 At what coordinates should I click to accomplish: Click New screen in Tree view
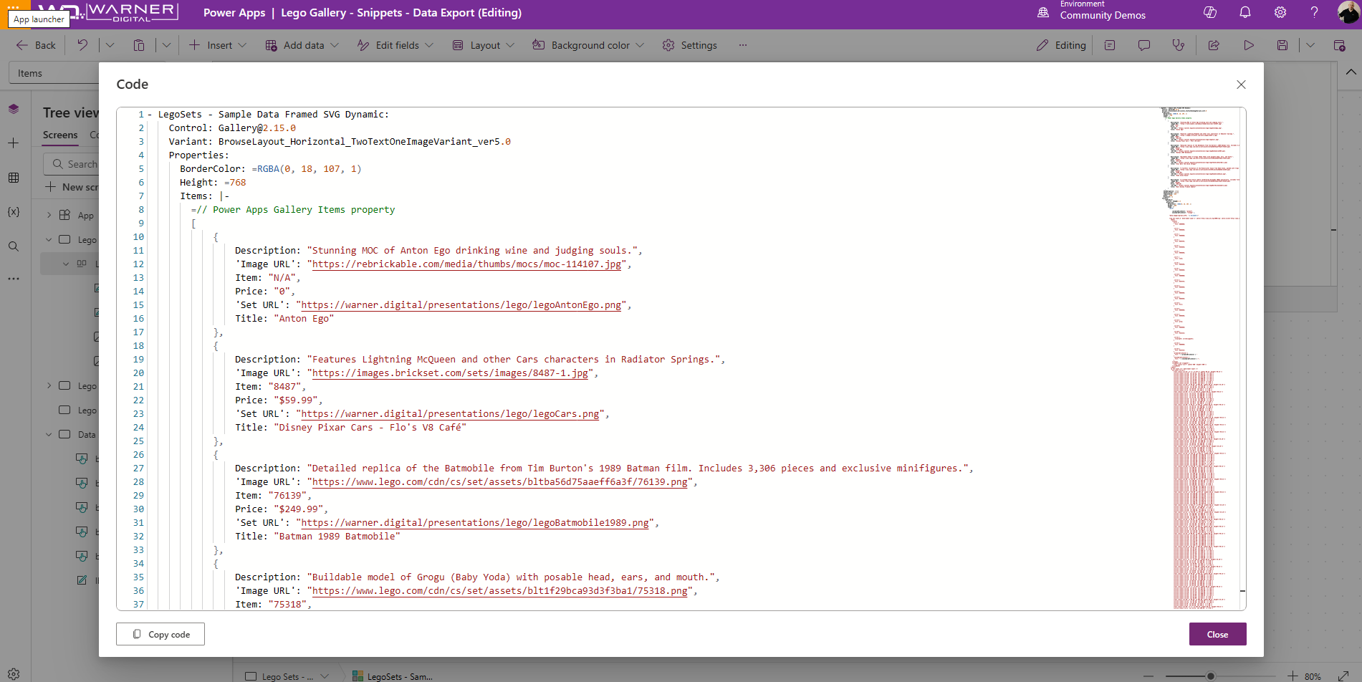point(72,187)
